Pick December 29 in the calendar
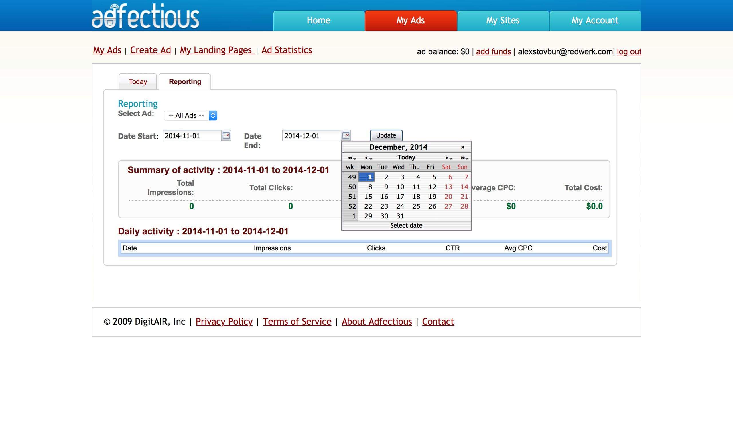This screenshot has width=733, height=435. coord(366,216)
